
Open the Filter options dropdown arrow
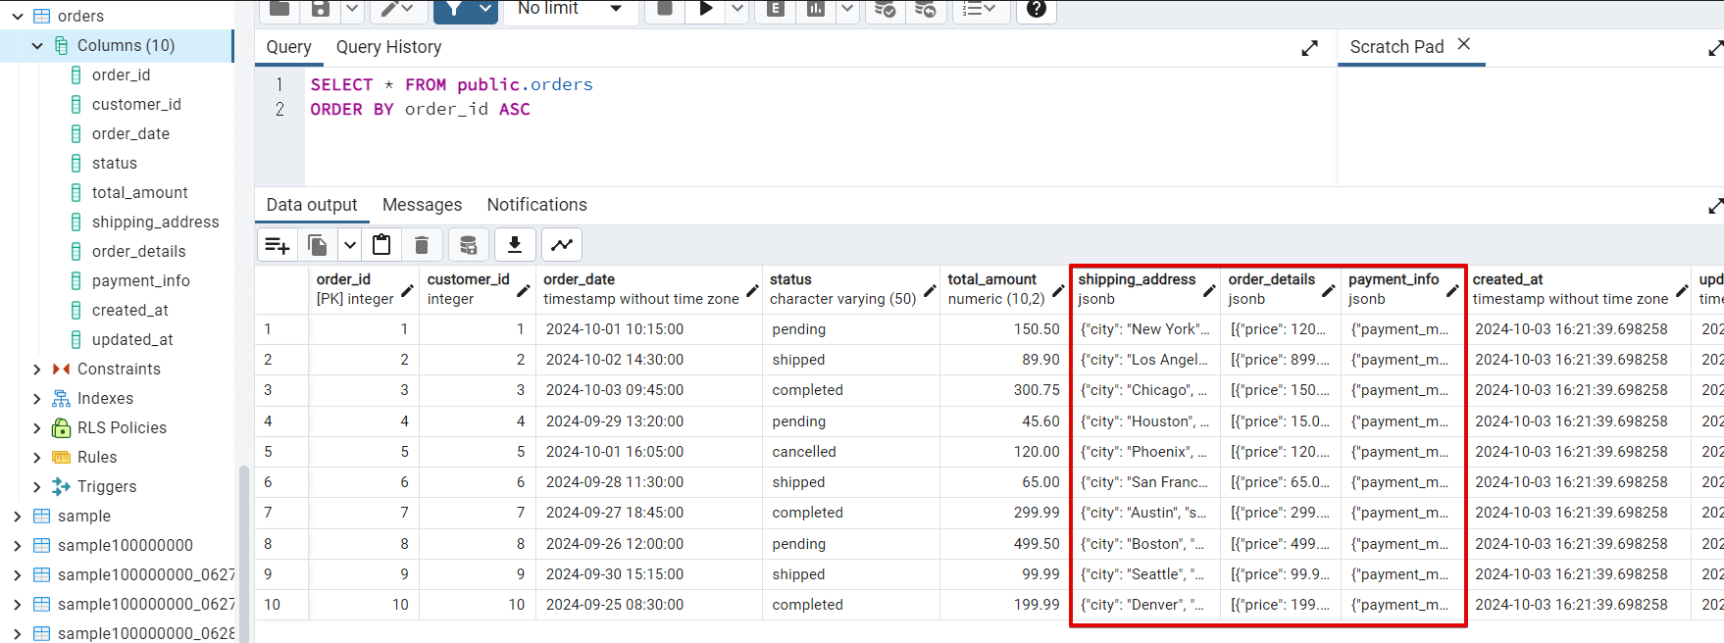[486, 8]
